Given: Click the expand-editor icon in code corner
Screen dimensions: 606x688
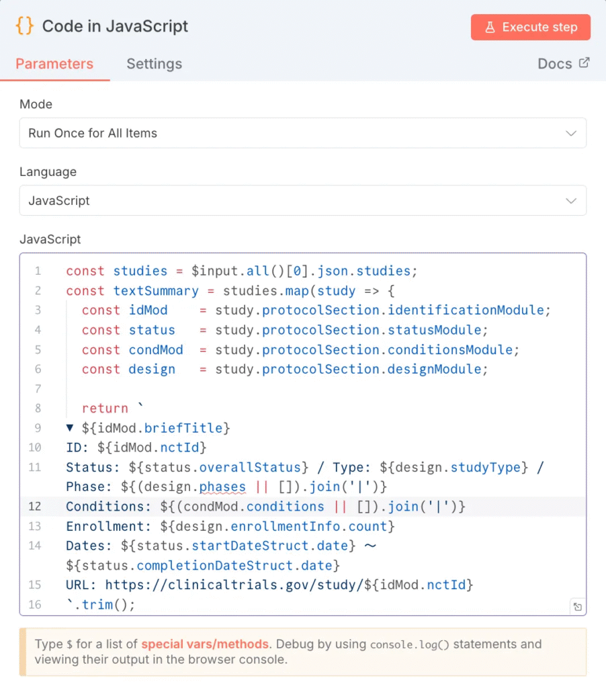Looking at the screenshot, I should pos(578,606).
